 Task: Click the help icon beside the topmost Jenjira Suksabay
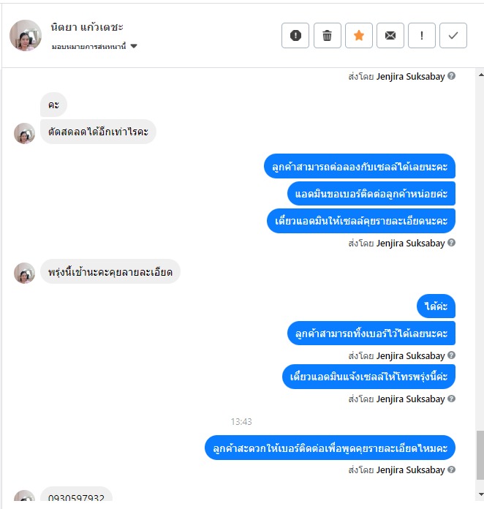(451, 76)
